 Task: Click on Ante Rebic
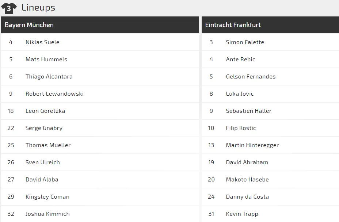(x=240, y=60)
